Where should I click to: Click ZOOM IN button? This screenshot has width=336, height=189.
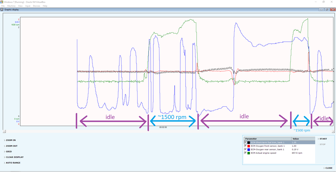tap(11, 140)
